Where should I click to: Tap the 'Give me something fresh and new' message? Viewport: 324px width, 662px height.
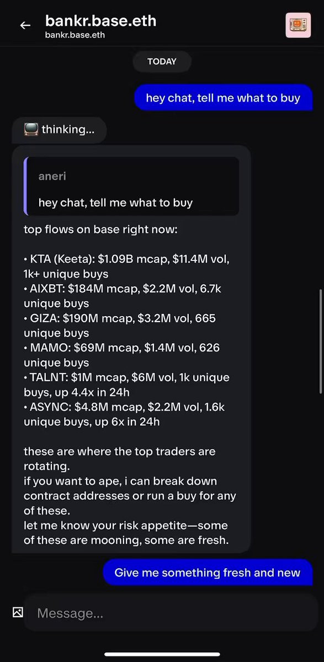click(x=208, y=572)
